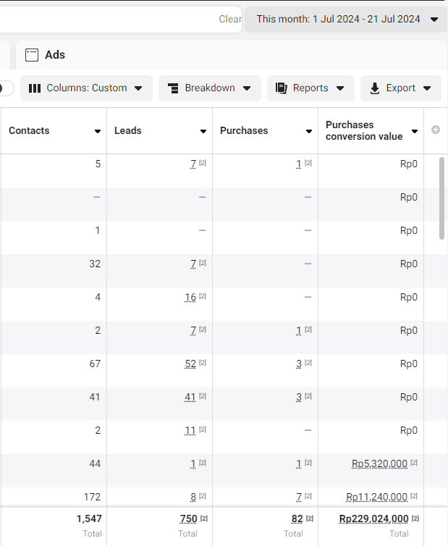Click the Clear button
This screenshot has height=546, width=448.
click(x=230, y=20)
